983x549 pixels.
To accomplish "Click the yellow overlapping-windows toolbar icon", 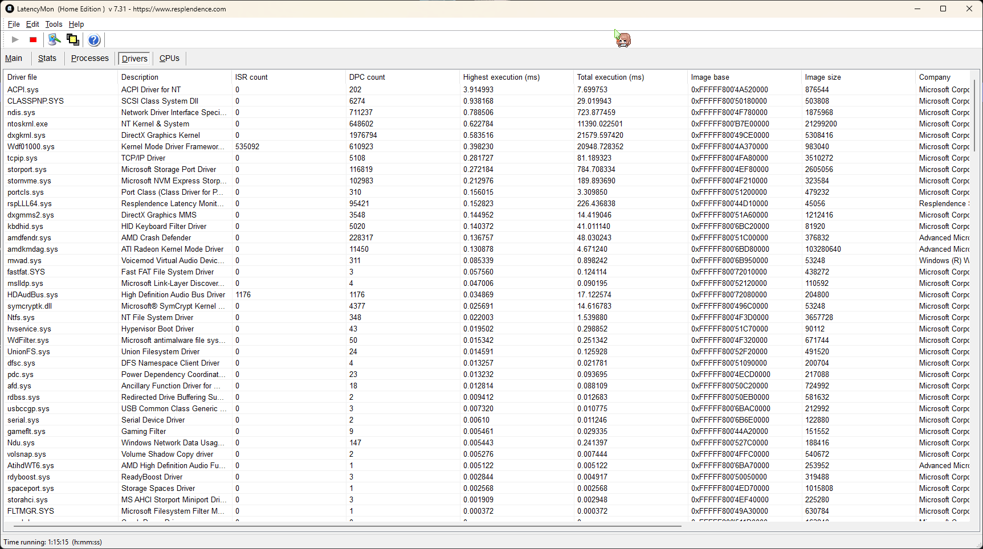I will point(73,39).
